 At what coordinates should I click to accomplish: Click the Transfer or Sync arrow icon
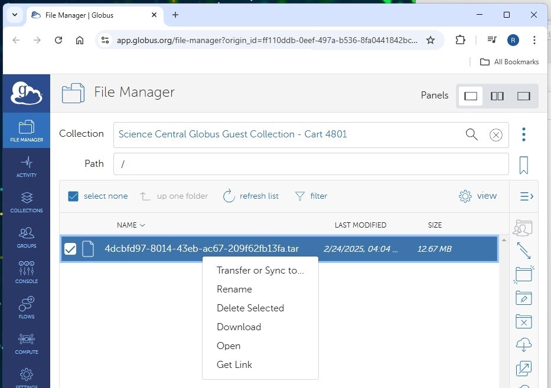[x=524, y=251]
